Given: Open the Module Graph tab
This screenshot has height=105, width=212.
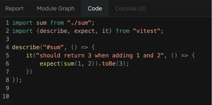Looking at the screenshot, I should 56,9.
